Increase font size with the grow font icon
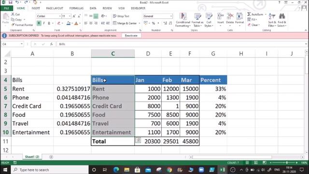309x174 pixels. coord(74,16)
